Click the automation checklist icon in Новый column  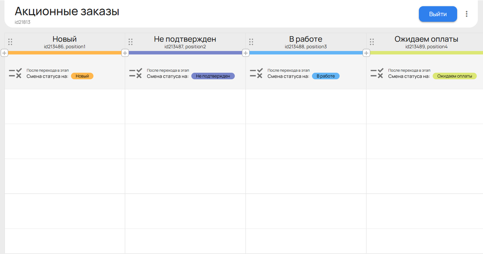[15, 73]
